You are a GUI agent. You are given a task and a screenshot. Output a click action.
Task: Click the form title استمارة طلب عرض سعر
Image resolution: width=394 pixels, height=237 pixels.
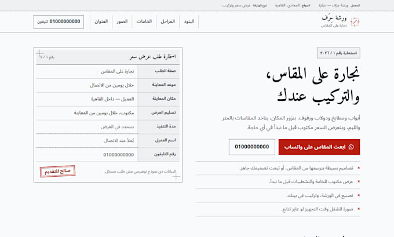click(153, 57)
